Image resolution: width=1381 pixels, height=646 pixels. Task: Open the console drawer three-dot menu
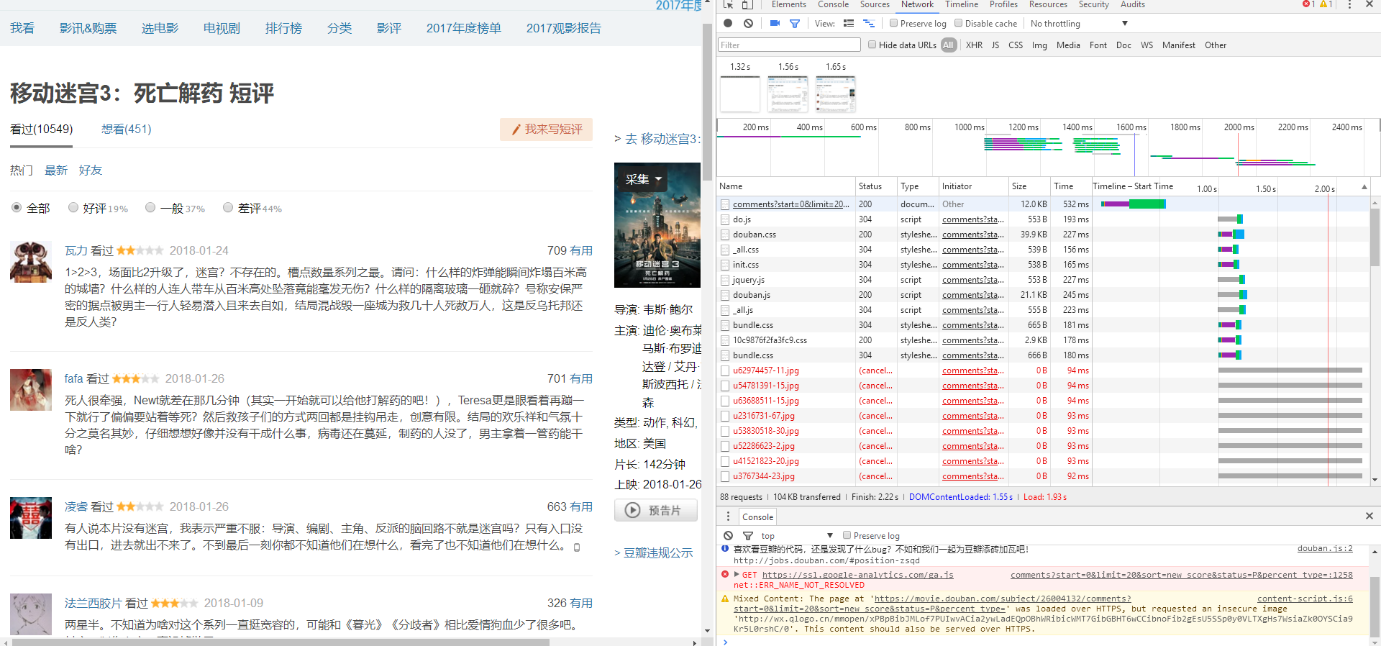(728, 517)
